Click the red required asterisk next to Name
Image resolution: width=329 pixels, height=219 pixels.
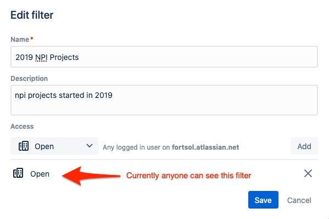(32, 39)
